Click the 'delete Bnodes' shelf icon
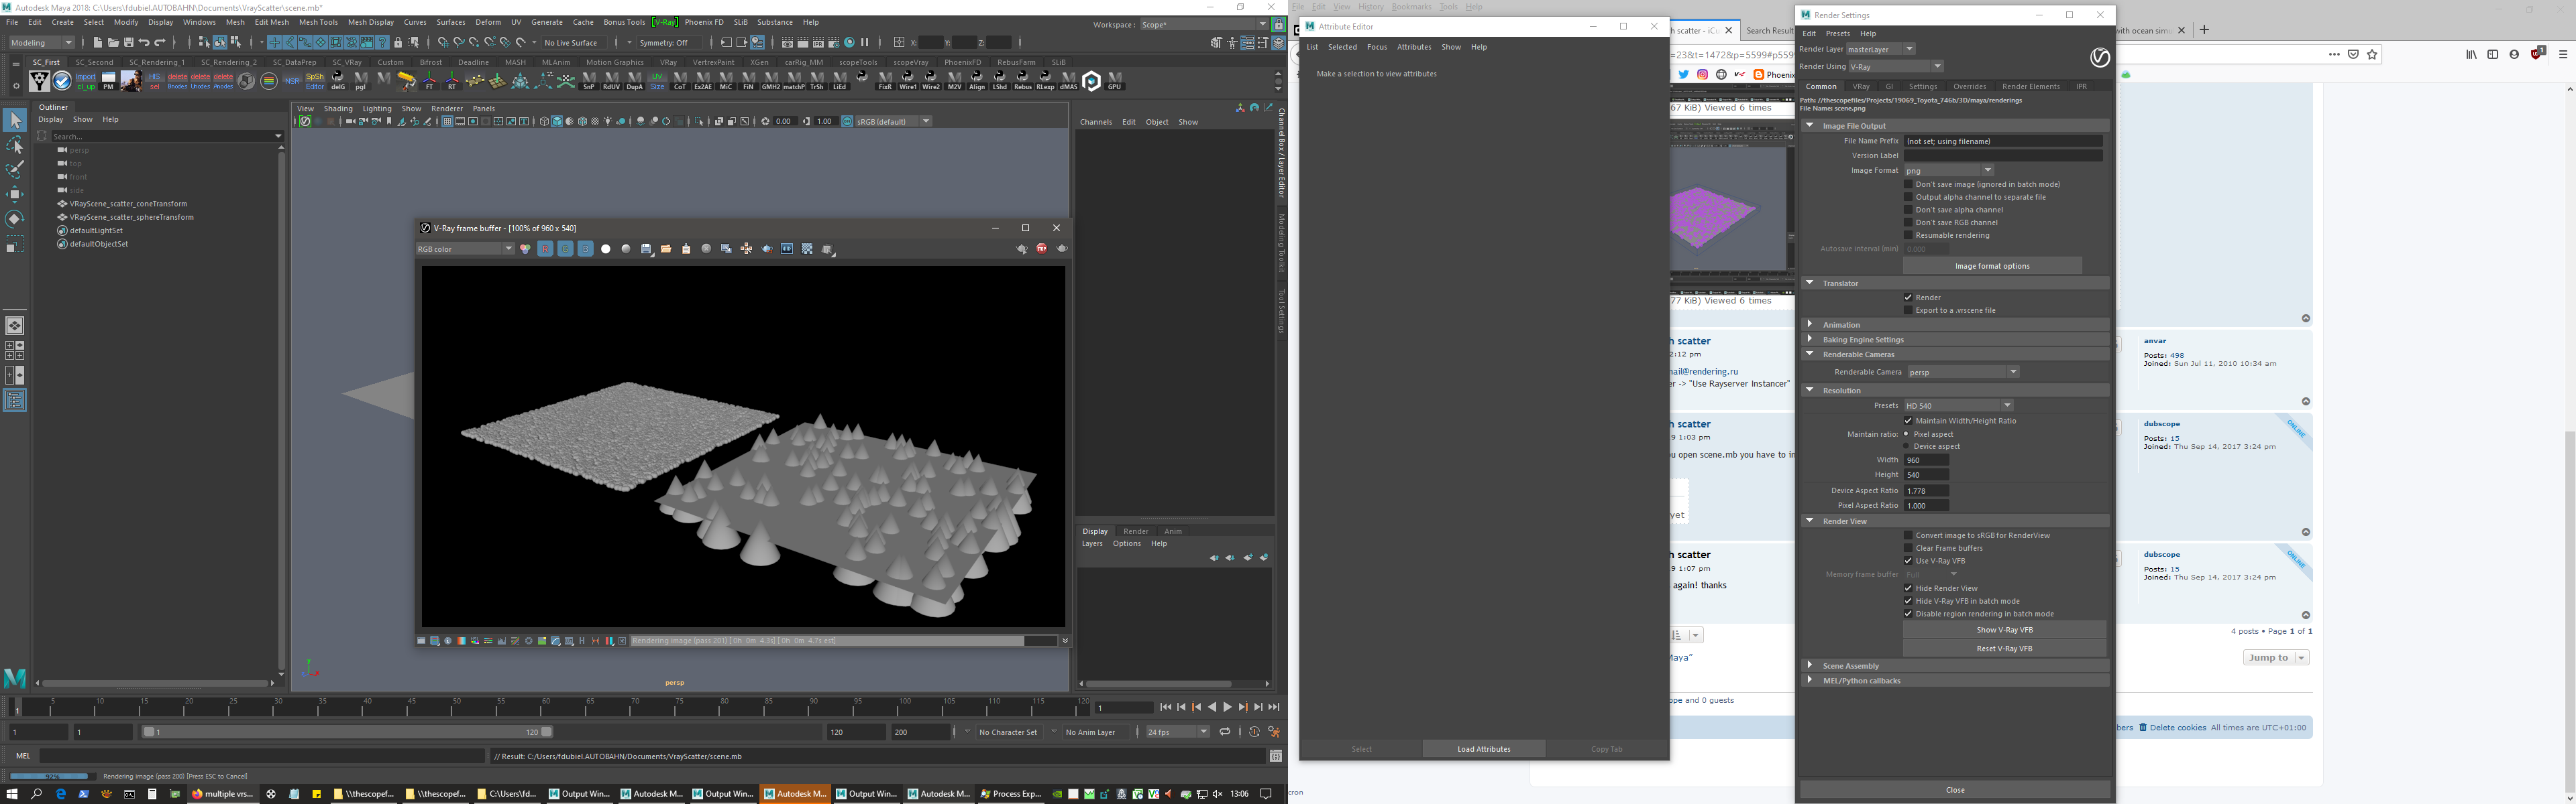Viewport: 2576px width, 804px height. [x=178, y=82]
